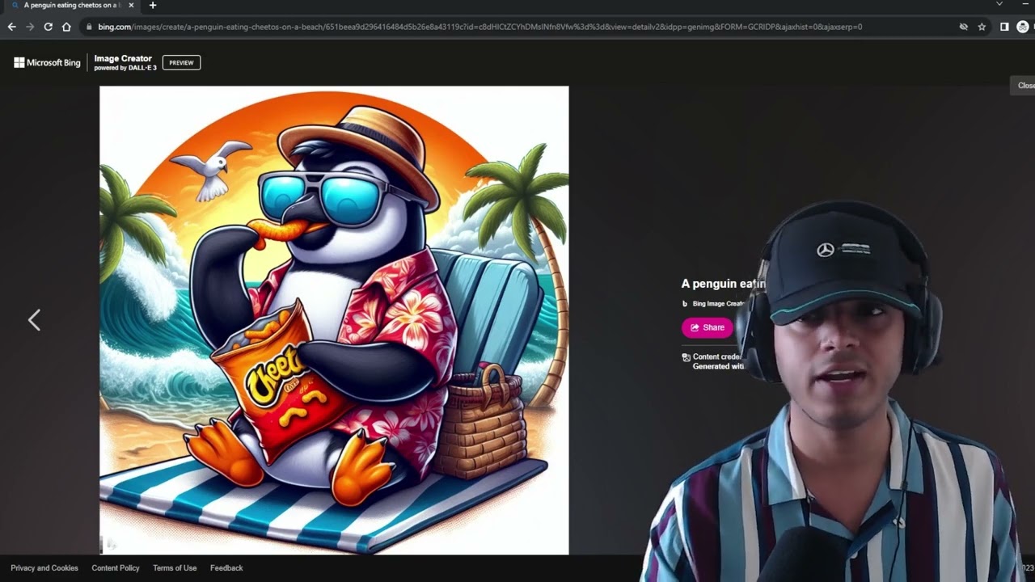The image size is (1035, 582).
Task: Click the Microsoft Bing logo
Action: pos(47,62)
